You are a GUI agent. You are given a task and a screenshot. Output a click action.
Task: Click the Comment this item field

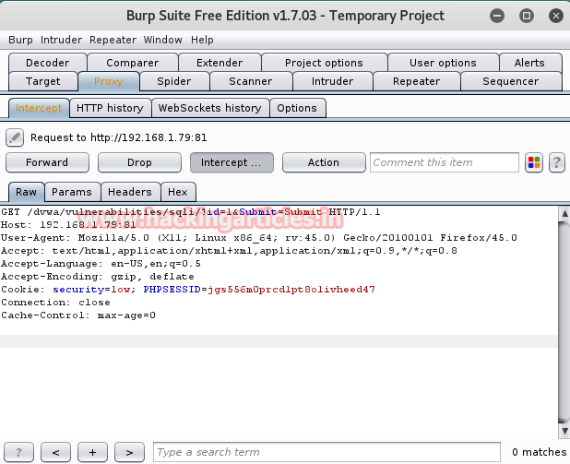(x=445, y=162)
